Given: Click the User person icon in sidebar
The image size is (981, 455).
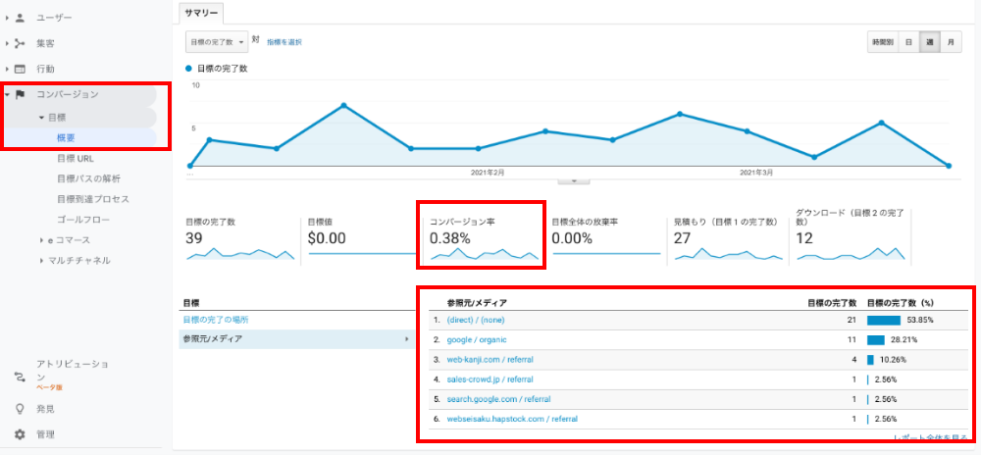Looking at the screenshot, I should [20, 18].
